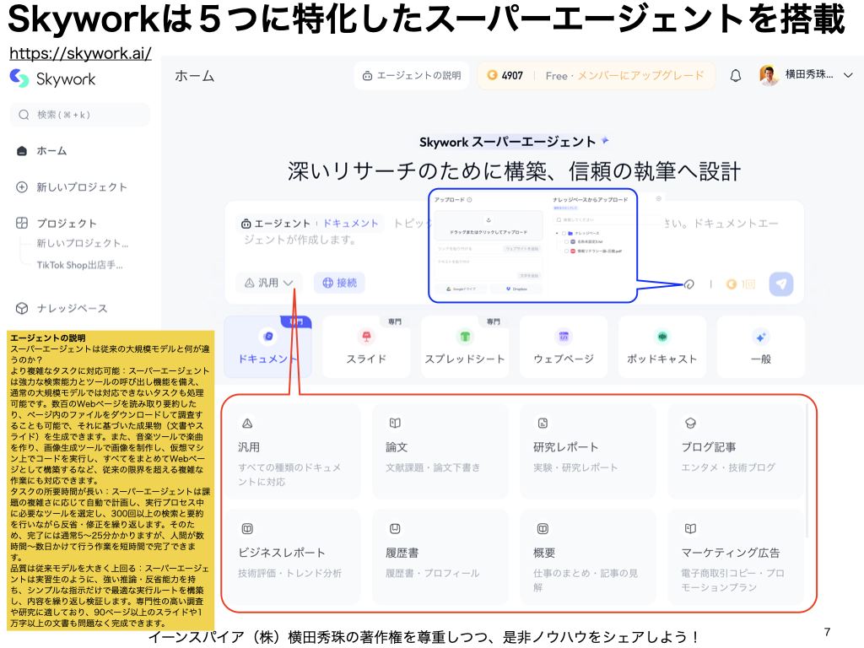The width and height of the screenshot is (864, 648).
Task: Click the 文字を追加 button
Action: tap(529, 276)
